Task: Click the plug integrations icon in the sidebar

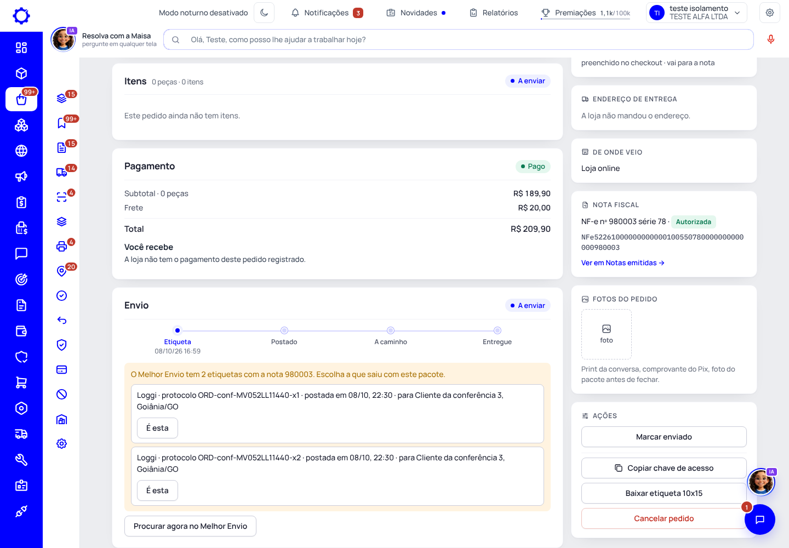Action: pyautogui.click(x=21, y=511)
